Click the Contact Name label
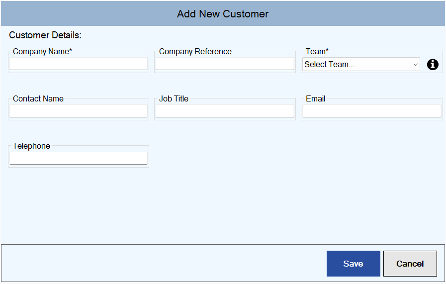Viewport: 446px width, 284px height. [38, 99]
